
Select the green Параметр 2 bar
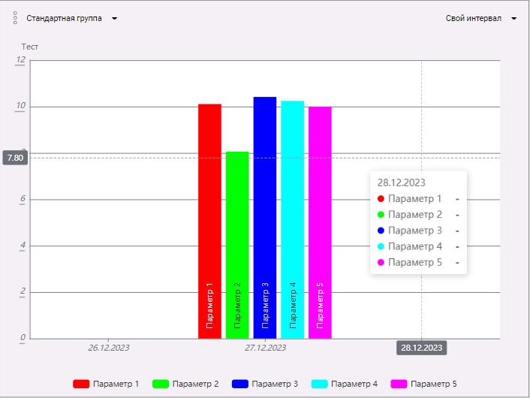(x=237, y=240)
